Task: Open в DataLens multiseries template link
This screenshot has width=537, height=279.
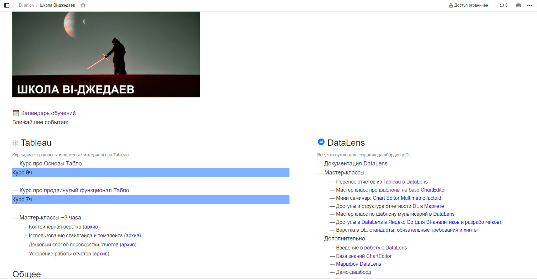Action: tap(442, 214)
